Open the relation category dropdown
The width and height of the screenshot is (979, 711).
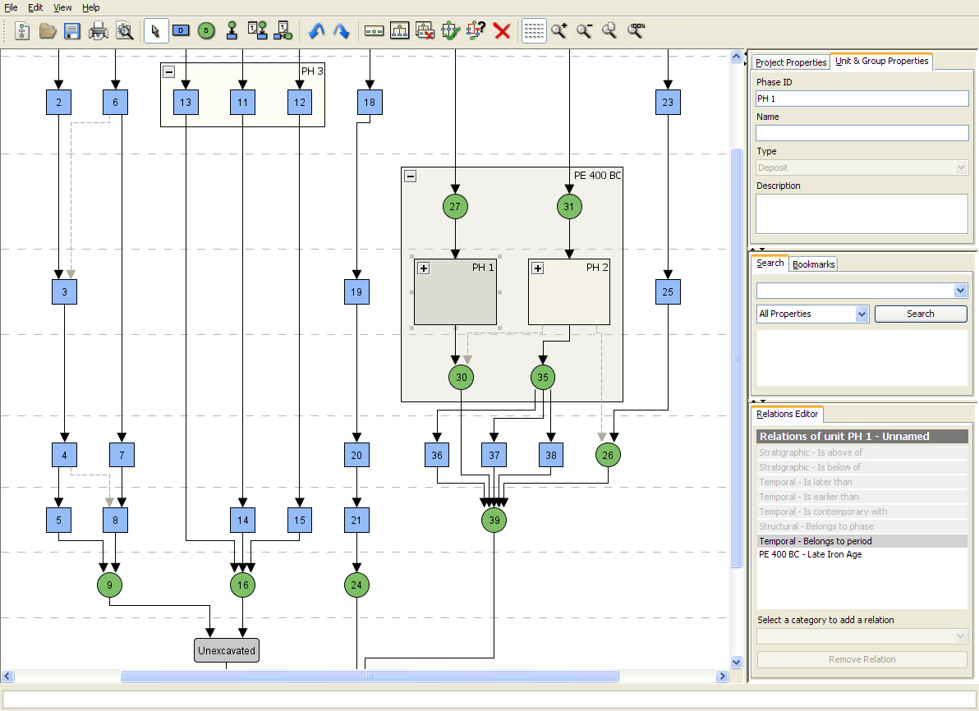960,635
